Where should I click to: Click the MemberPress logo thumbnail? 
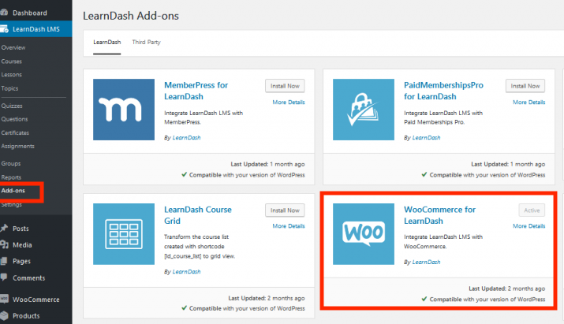[124, 110]
